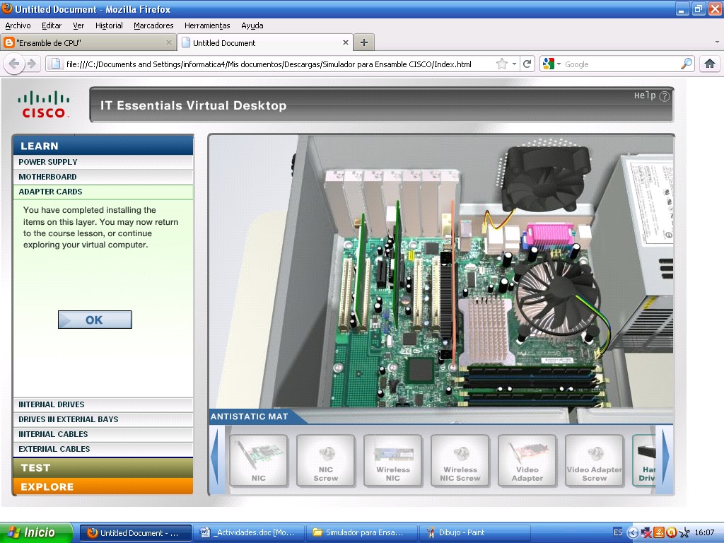Select the Wireless NIC adapter icon
The height and width of the screenshot is (543, 724).
392,460
